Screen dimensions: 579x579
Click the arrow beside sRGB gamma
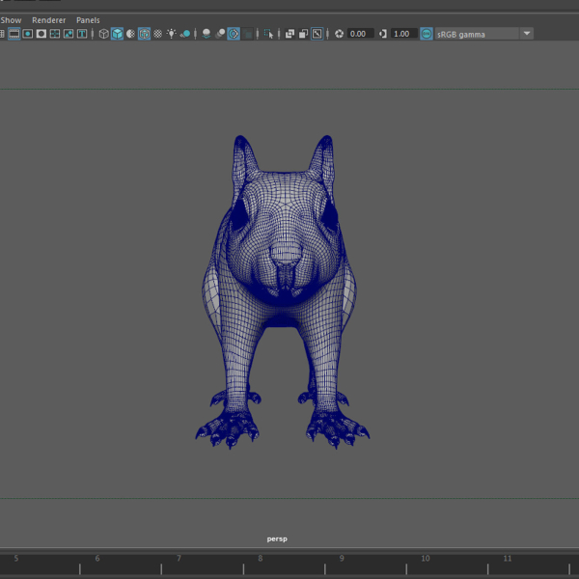click(527, 34)
